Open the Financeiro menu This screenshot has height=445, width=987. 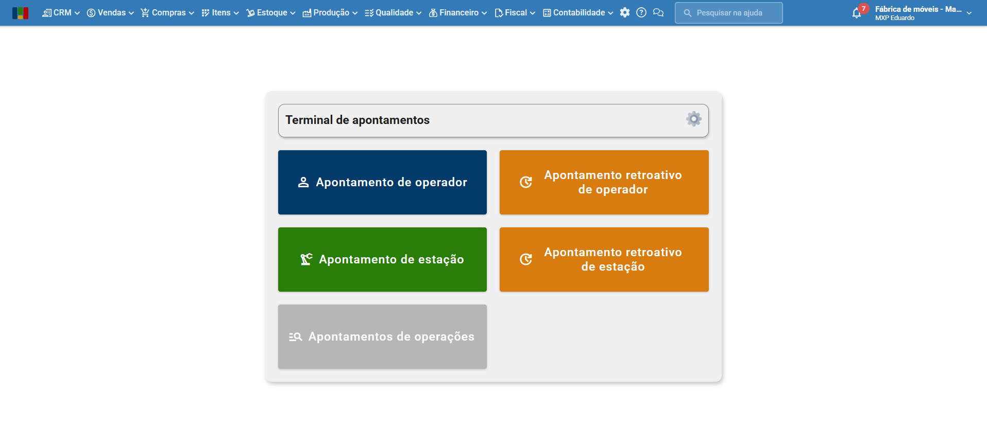tap(457, 13)
